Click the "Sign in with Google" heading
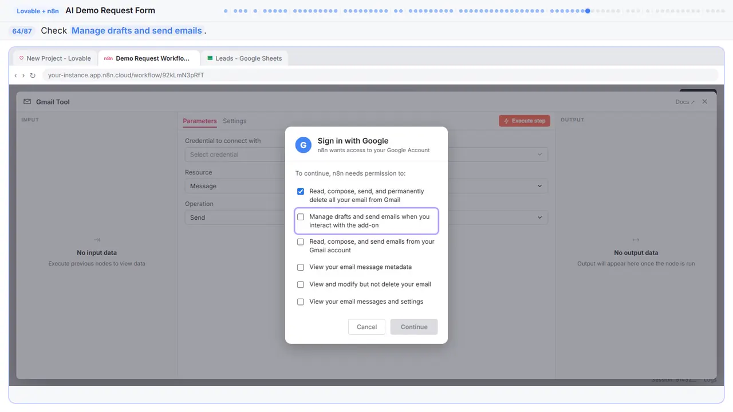This screenshot has height=412, width=733. pos(353,141)
